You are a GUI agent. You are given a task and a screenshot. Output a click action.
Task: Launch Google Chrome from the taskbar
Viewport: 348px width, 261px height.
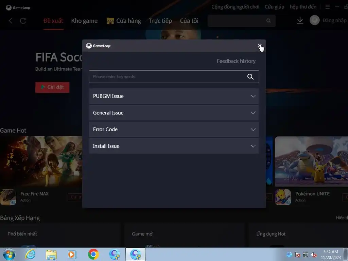pyautogui.click(x=93, y=254)
